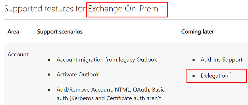Open footnote 2 superscript beside Delegation

[x=230, y=74]
